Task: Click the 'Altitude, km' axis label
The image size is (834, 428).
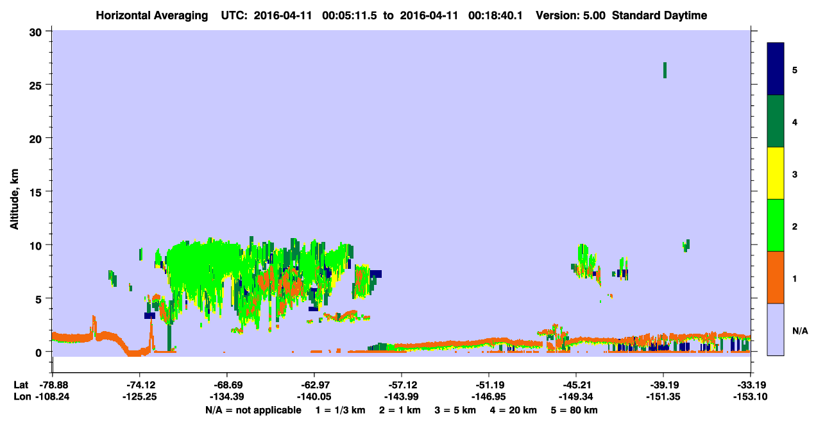Action: coord(14,200)
